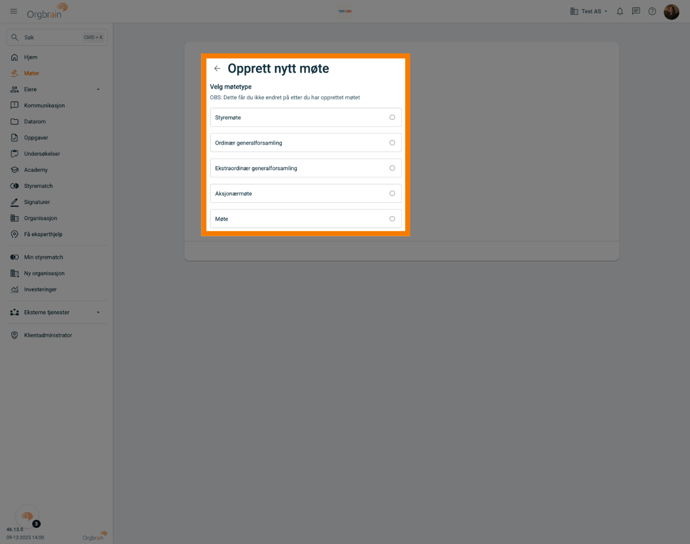Image resolution: width=690 pixels, height=544 pixels.
Task: Select the Aksjonærmøte radio button
Action: coord(392,193)
